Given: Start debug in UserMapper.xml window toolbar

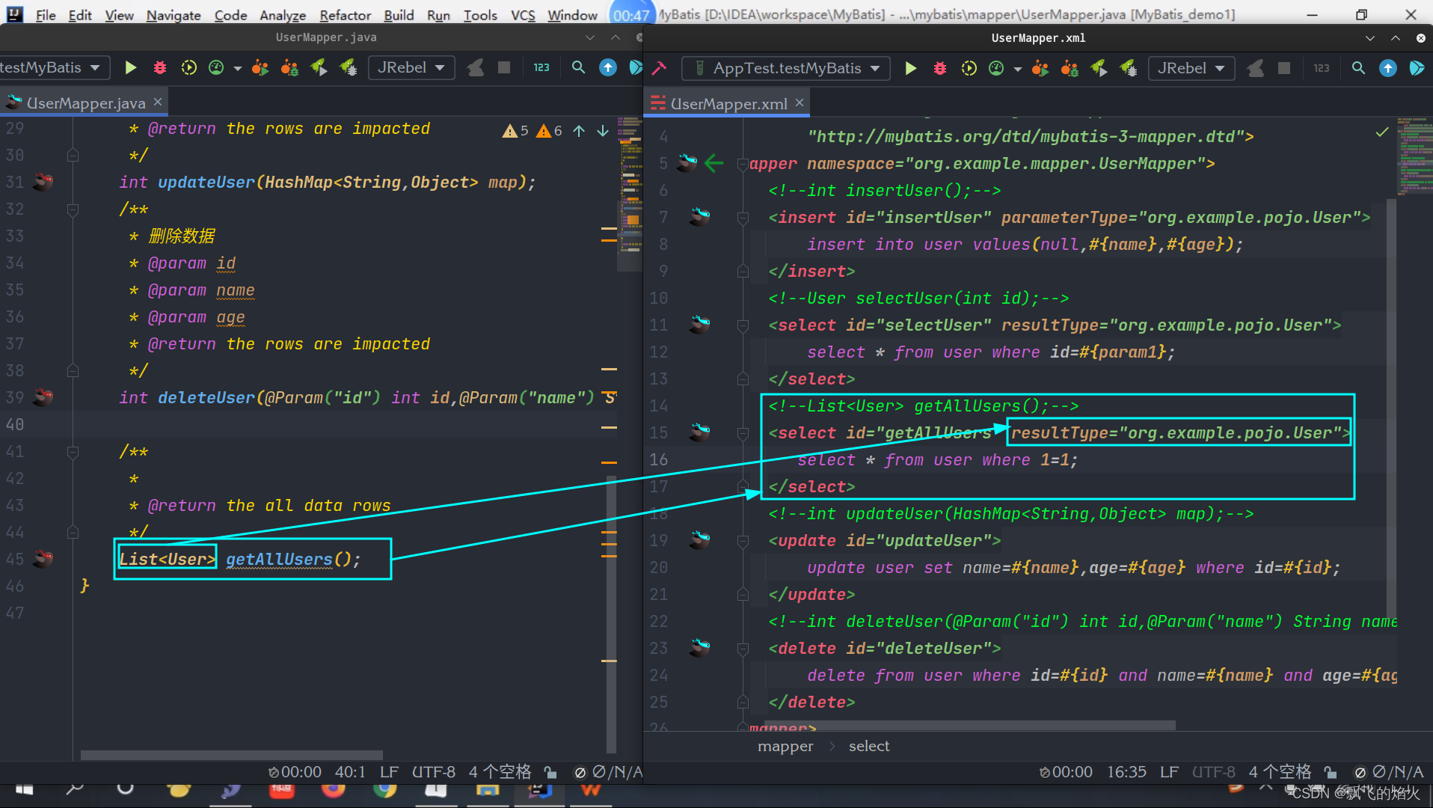Looking at the screenshot, I should pyautogui.click(x=939, y=69).
